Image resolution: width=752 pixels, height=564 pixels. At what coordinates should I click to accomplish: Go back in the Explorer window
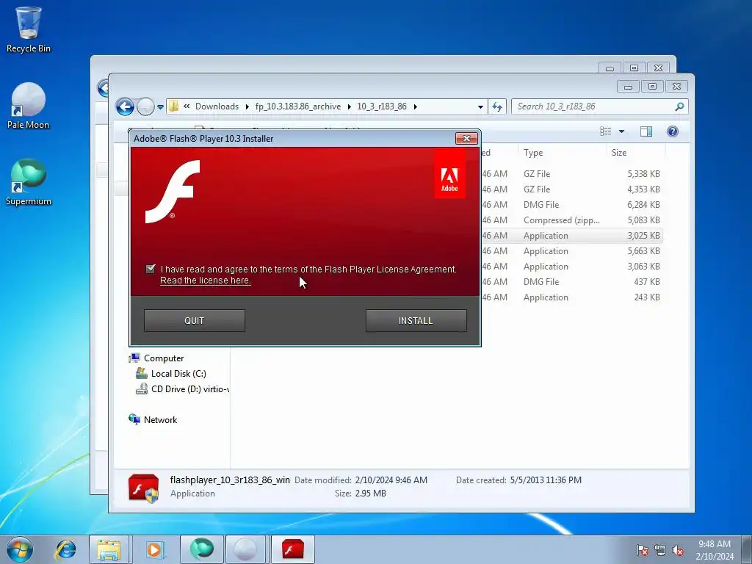tap(125, 106)
